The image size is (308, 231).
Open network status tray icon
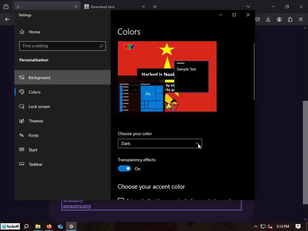tap(263, 227)
